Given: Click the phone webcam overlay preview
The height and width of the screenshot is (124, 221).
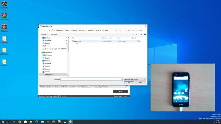Looking at the screenshot, I should coord(183,87).
